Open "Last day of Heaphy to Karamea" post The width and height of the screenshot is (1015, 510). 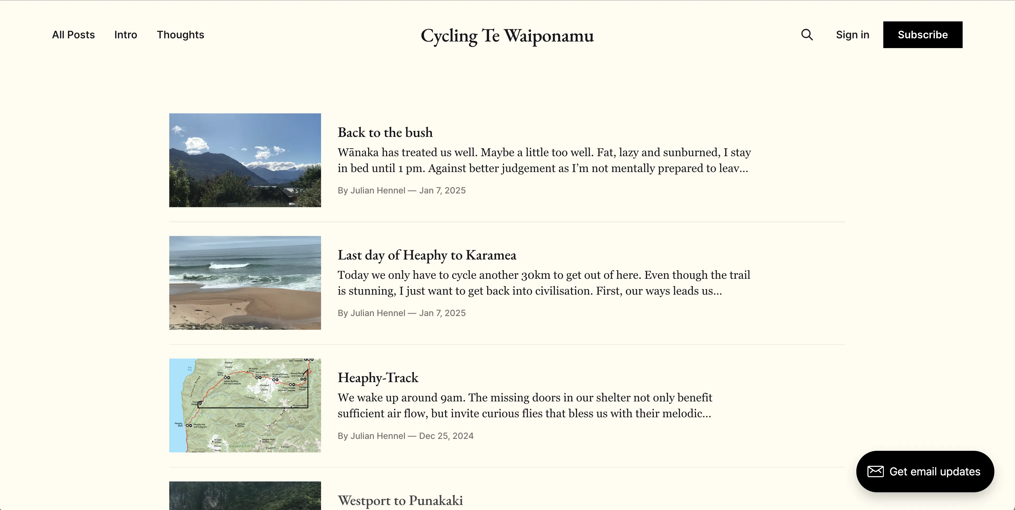[x=427, y=255]
